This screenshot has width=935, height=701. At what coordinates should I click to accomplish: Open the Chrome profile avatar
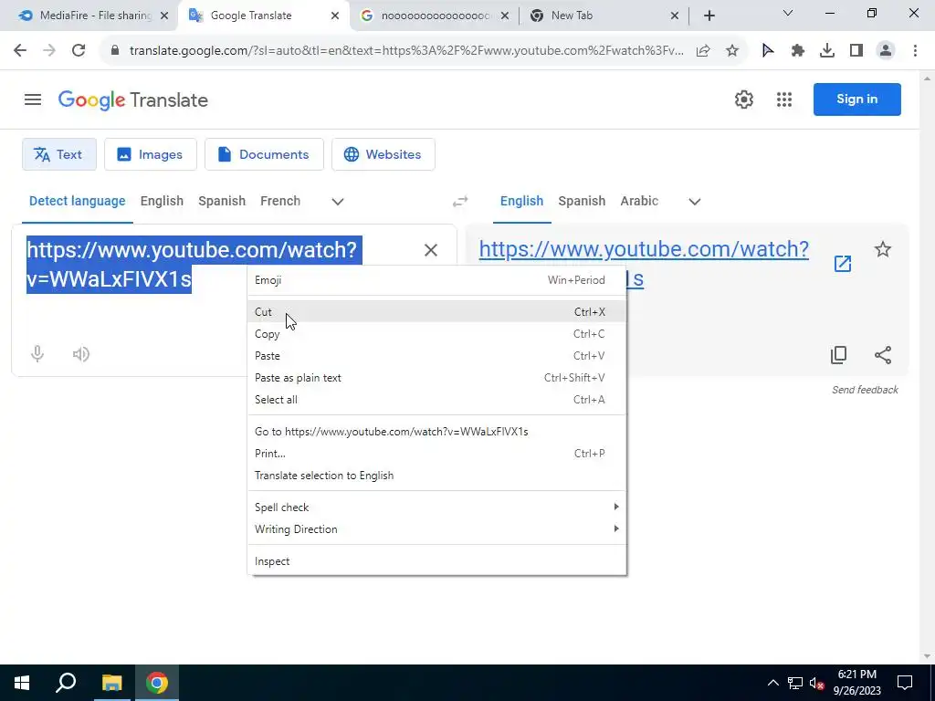coord(886,51)
